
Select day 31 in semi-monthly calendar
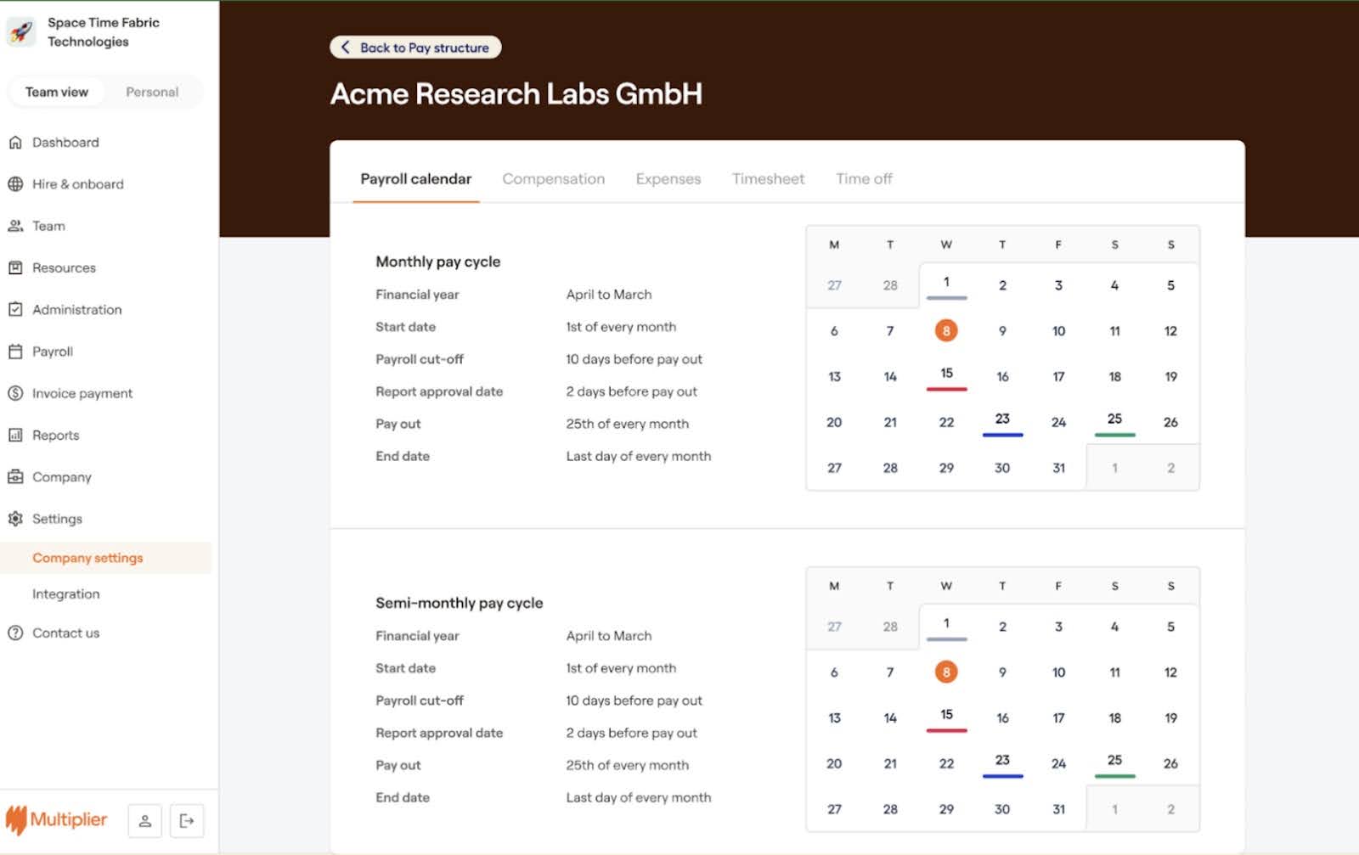[x=1058, y=809]
